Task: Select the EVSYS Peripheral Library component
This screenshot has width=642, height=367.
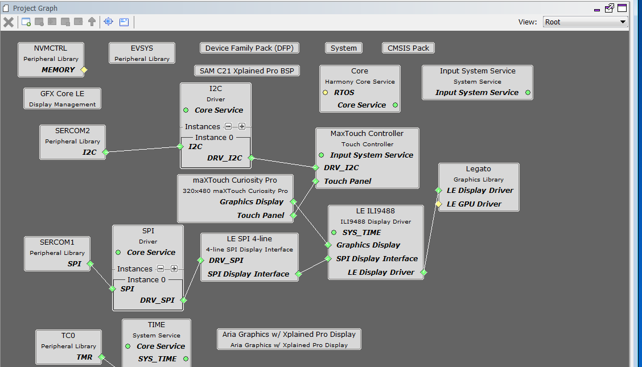Action: click(142, 53)
